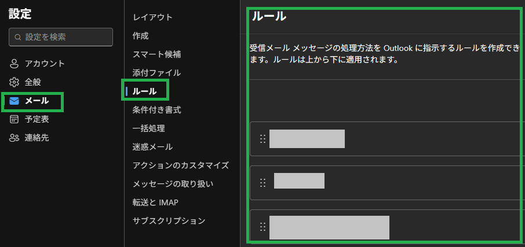Screen dimensions: 525x247
Task: Open the 転送と IMAP settings page
Action: (x=155, y=202)
